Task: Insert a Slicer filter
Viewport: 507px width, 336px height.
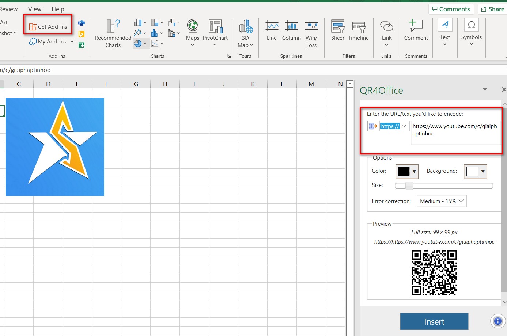Action: (x=338, y=31)
